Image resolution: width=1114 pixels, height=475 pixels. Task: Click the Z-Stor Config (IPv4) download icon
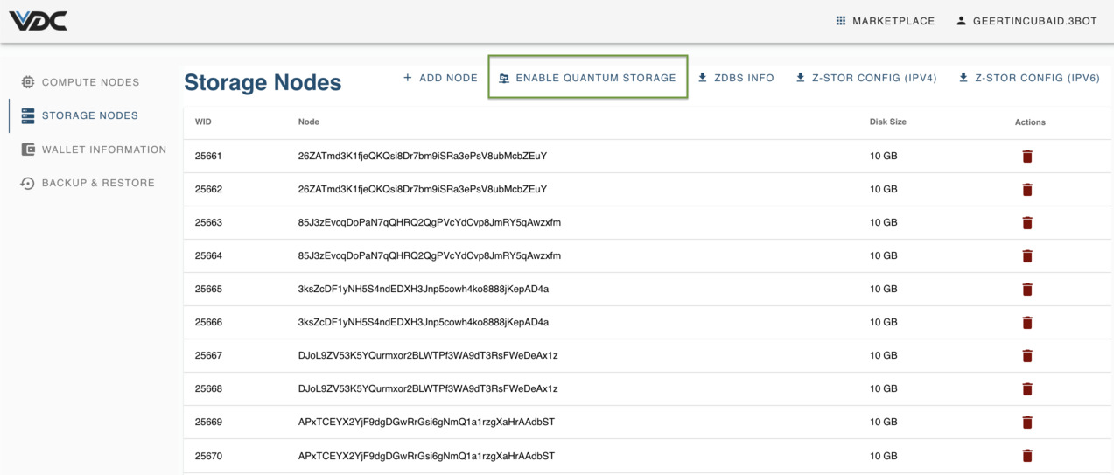800,78
